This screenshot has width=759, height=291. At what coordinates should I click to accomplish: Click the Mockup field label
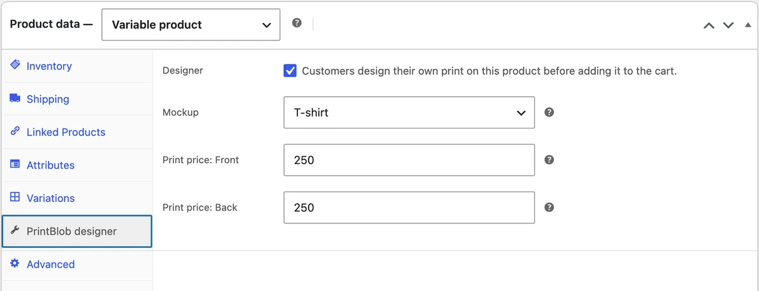click(180, 112)
